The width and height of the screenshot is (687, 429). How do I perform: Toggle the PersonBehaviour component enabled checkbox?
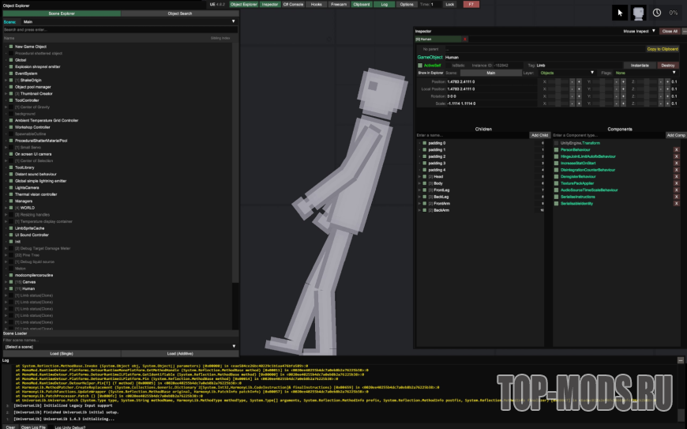[557, 150]
